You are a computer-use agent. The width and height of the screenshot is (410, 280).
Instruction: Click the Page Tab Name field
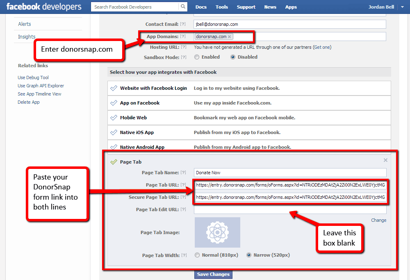coord(290,173)
